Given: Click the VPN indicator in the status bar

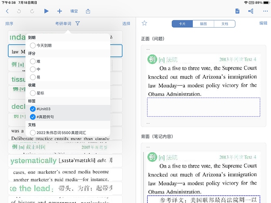Looking at the screenshot, I should click(251, 2).
